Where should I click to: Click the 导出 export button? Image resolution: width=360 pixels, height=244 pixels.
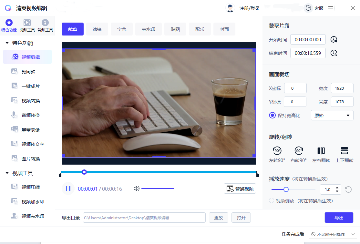click(x=339, y=217)
